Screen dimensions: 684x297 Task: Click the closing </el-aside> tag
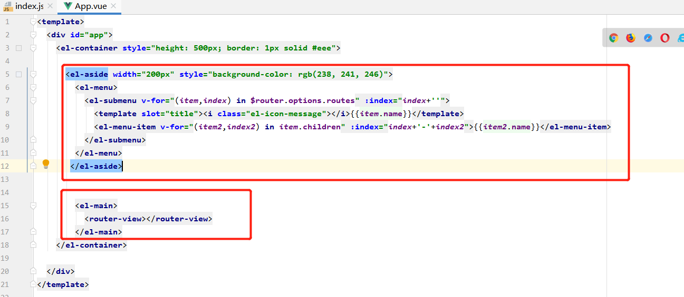tap(97, 166)
